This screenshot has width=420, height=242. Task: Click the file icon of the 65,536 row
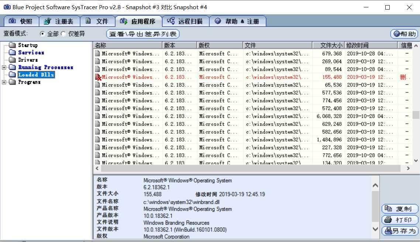click(x=97, y=85)
